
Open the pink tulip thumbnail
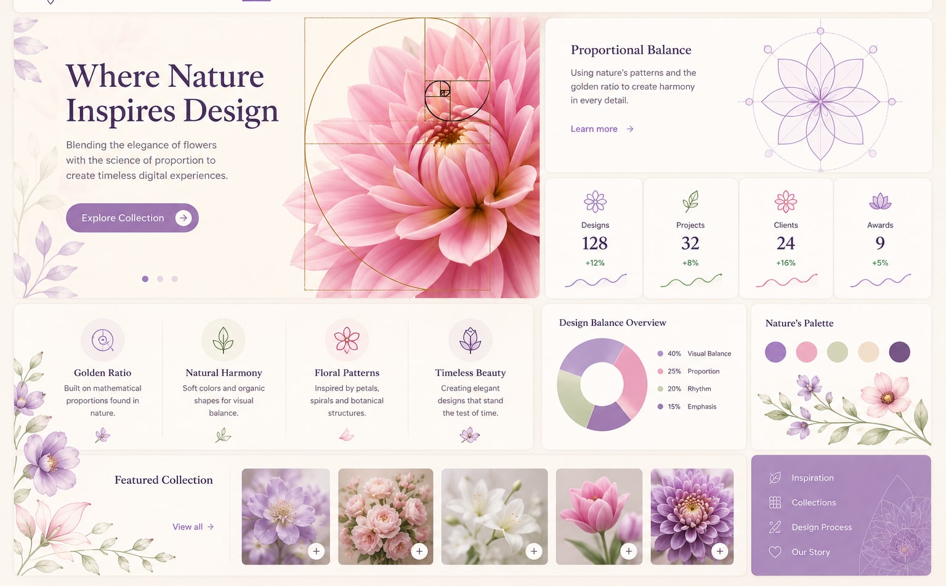[x=599, y=516]
